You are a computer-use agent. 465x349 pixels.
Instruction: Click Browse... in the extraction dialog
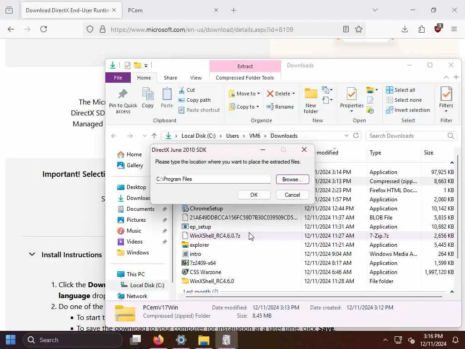click(x=292, y=179)
